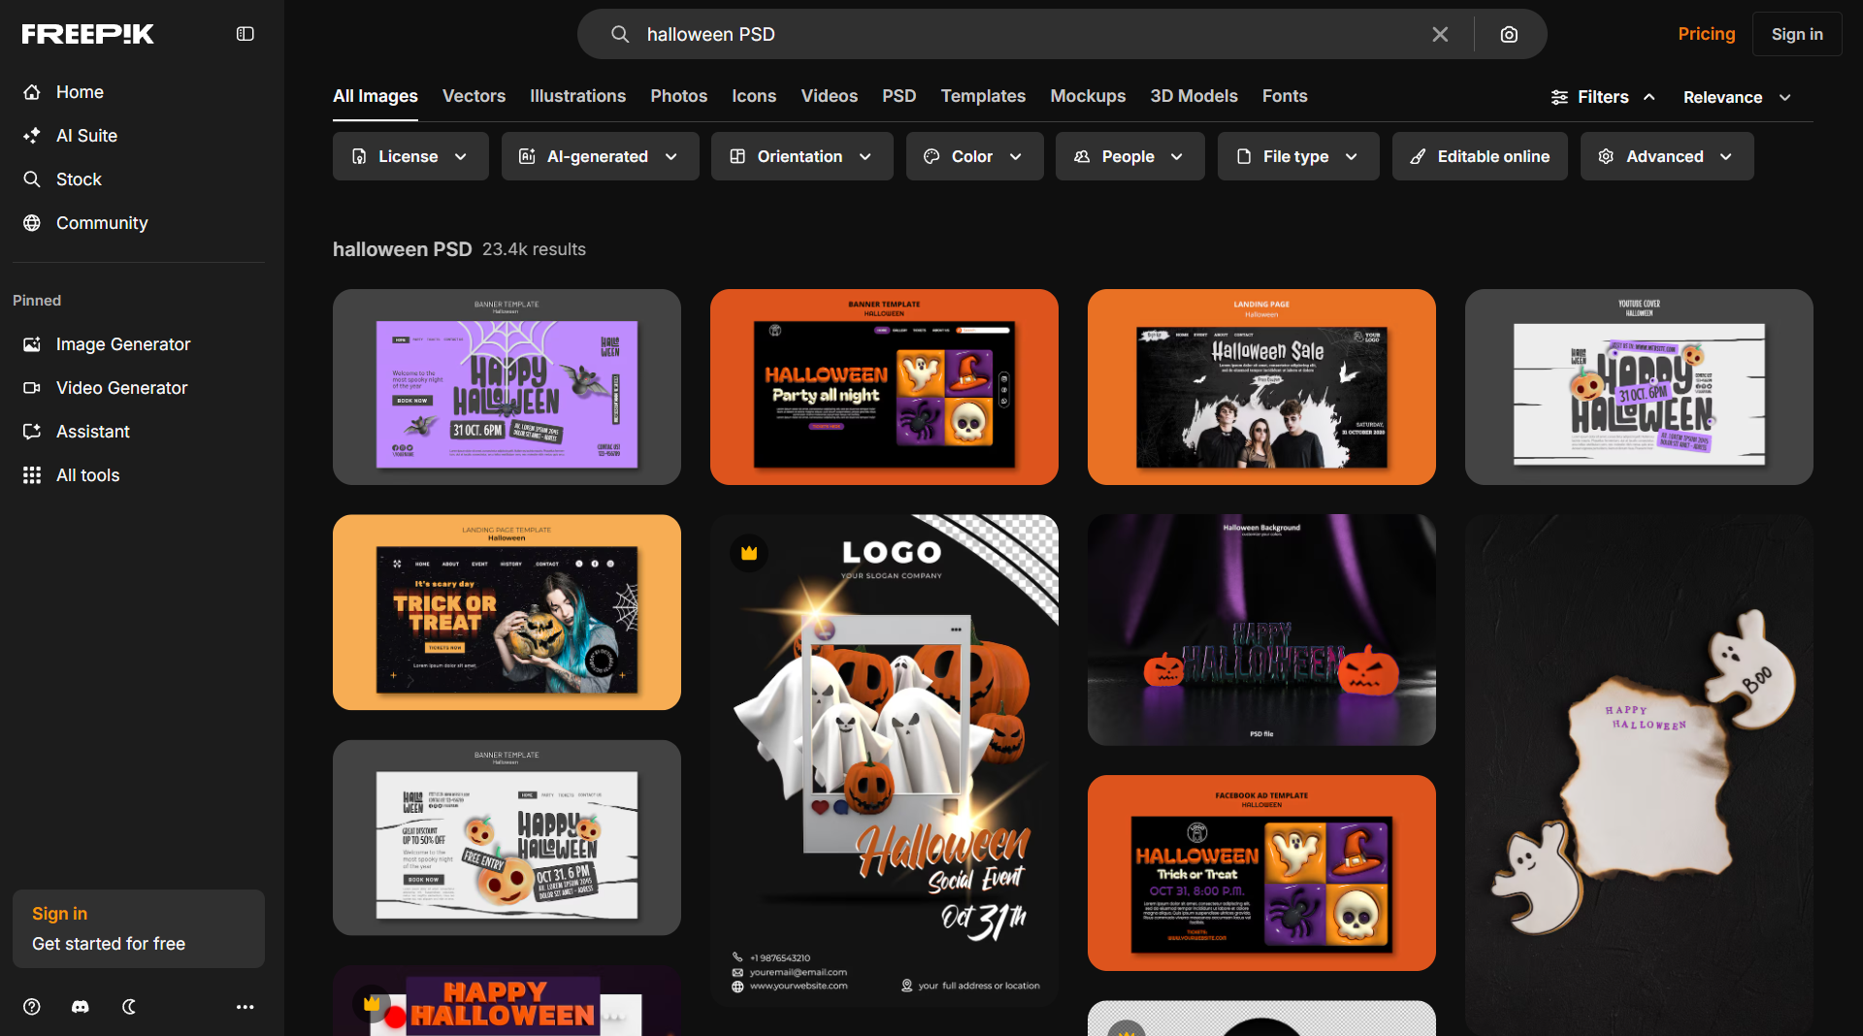Switch to the Videos tab
Viewport: 1863px width, 1036px height.
829,96
